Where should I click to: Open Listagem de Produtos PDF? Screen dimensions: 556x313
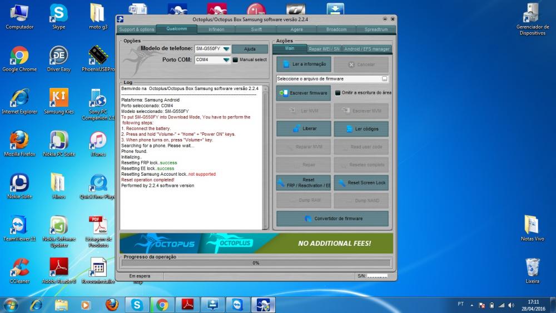click(x=98, y=231)
